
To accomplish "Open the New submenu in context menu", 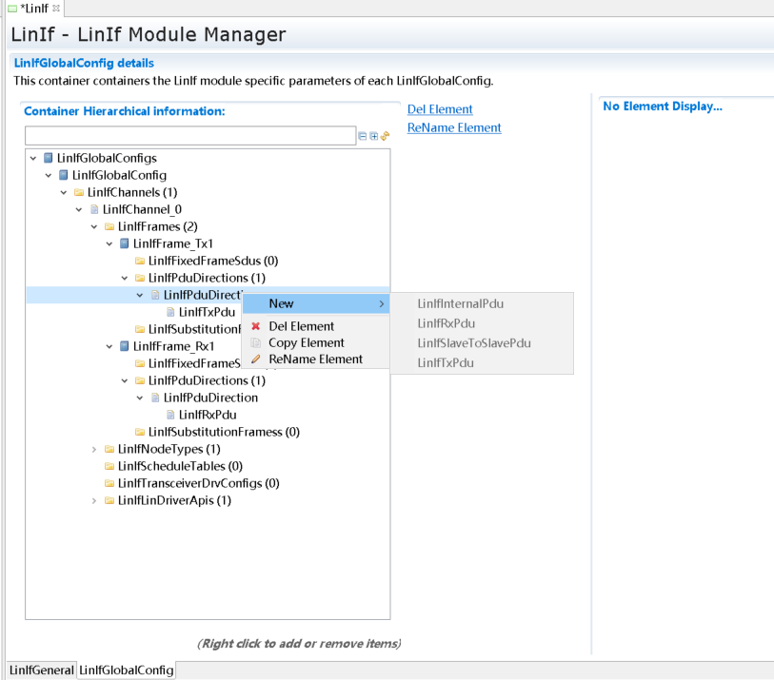I will (316, 303).
